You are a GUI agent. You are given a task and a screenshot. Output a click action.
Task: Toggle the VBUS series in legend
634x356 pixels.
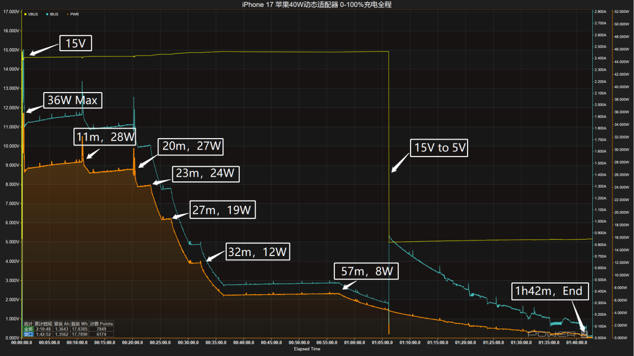pyautogui.click(x=33, y=14)
